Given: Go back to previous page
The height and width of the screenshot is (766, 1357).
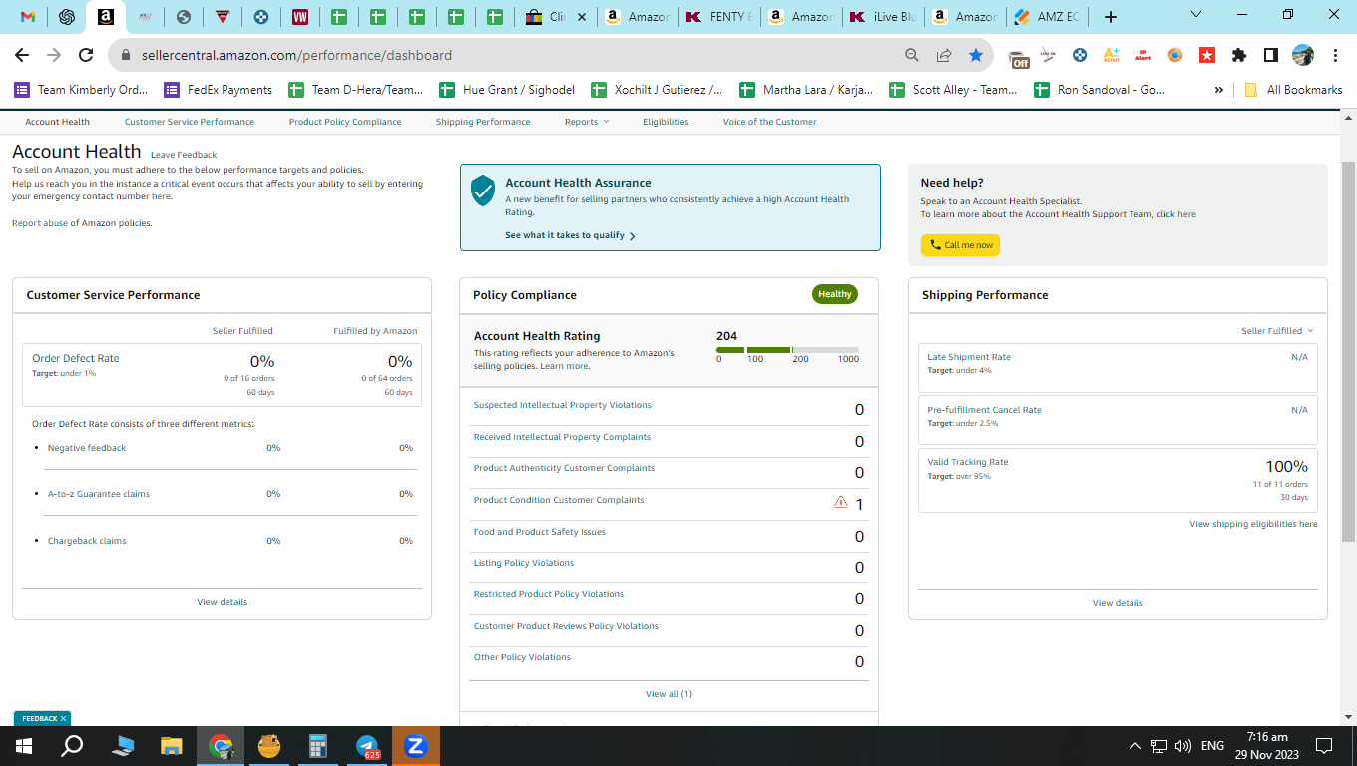Looking at the screenshot, I should [22, 55].
